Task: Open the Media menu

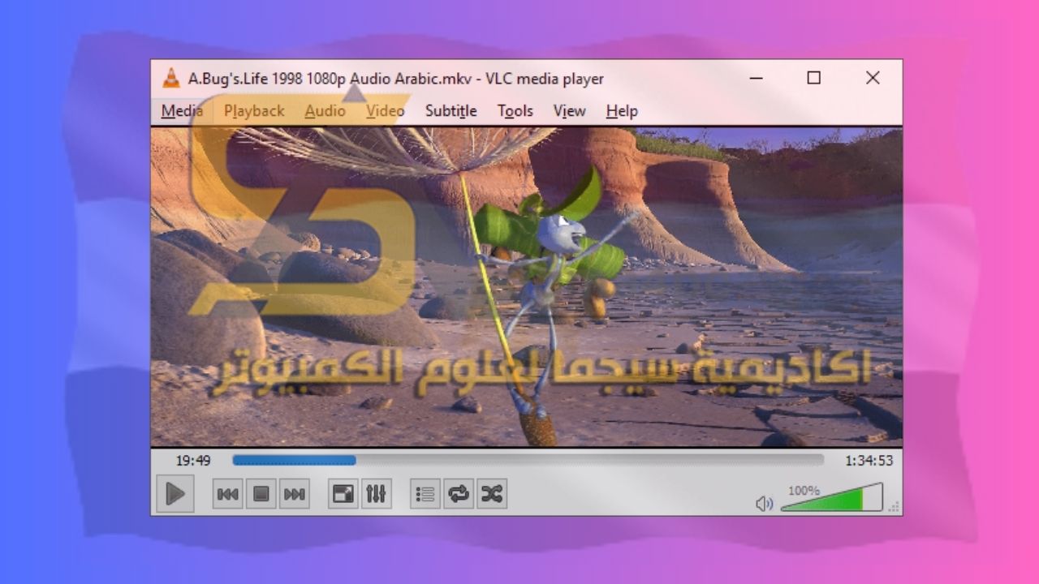Action: 182,111
